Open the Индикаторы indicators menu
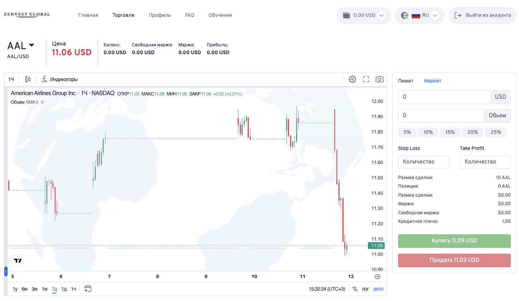This screenshot has height=301, width=519. (x=60, y=79)
